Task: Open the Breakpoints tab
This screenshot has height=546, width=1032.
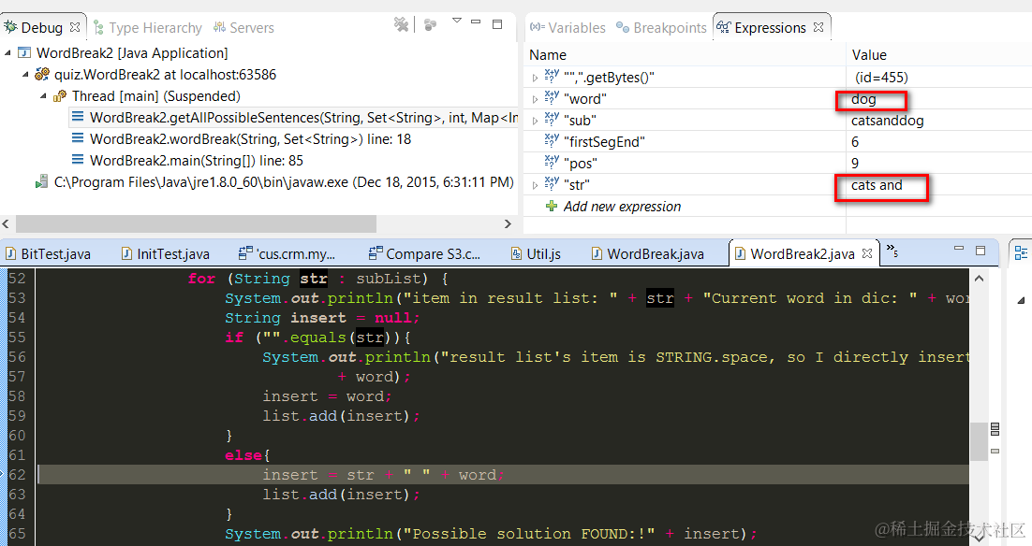Action: [661, 28]
